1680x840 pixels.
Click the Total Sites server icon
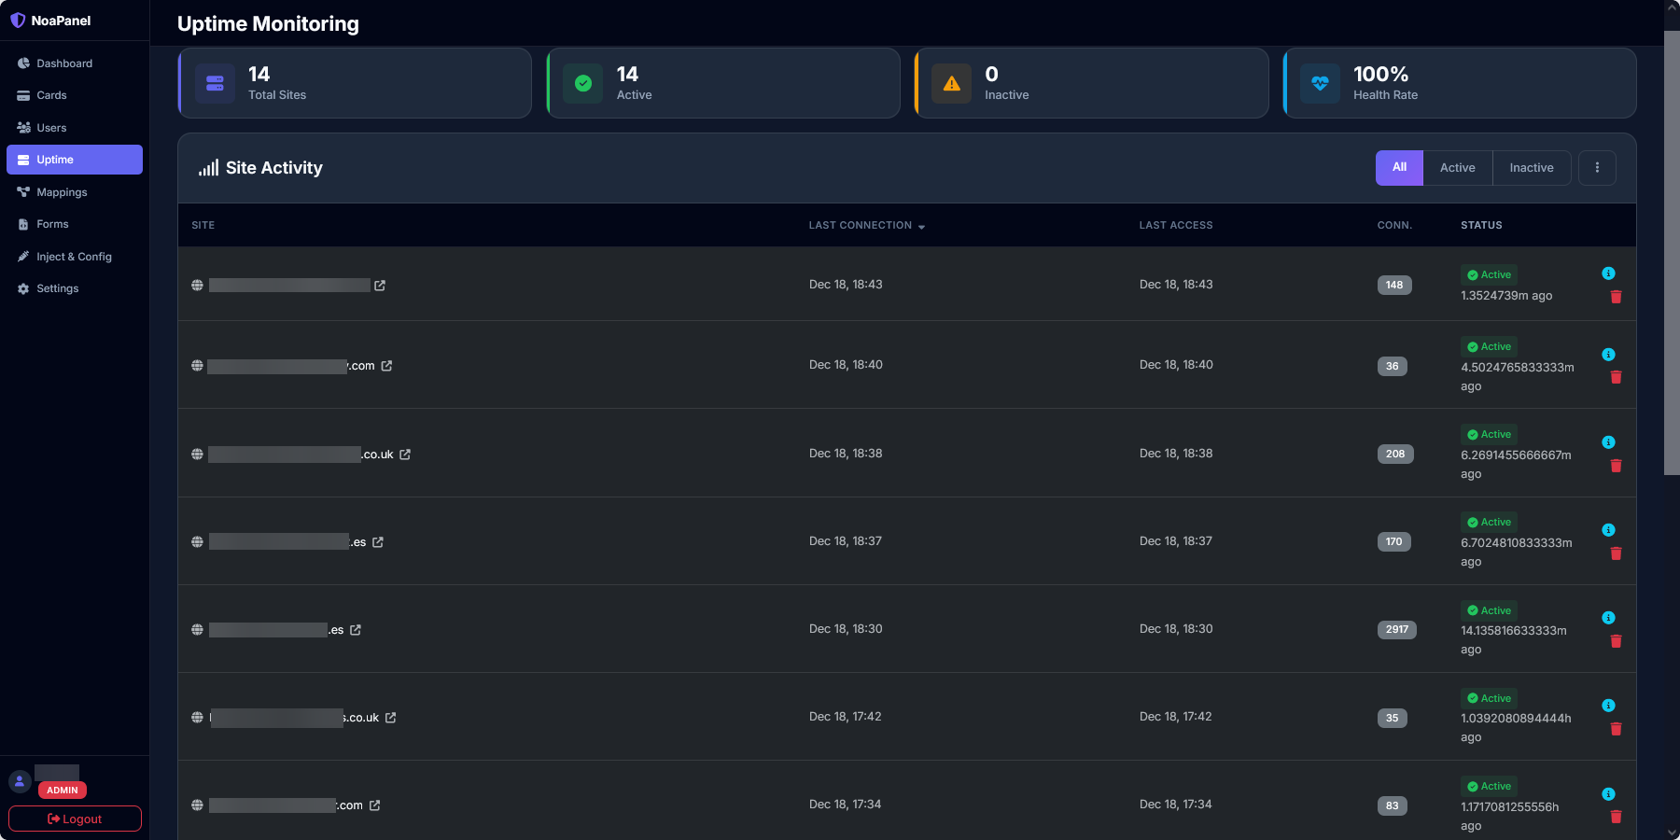tap(215, 83)
